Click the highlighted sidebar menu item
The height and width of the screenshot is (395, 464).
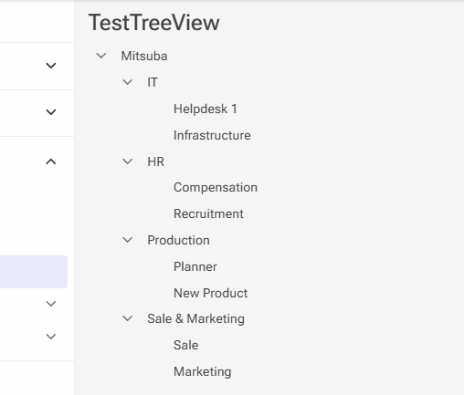click(34, 272)
